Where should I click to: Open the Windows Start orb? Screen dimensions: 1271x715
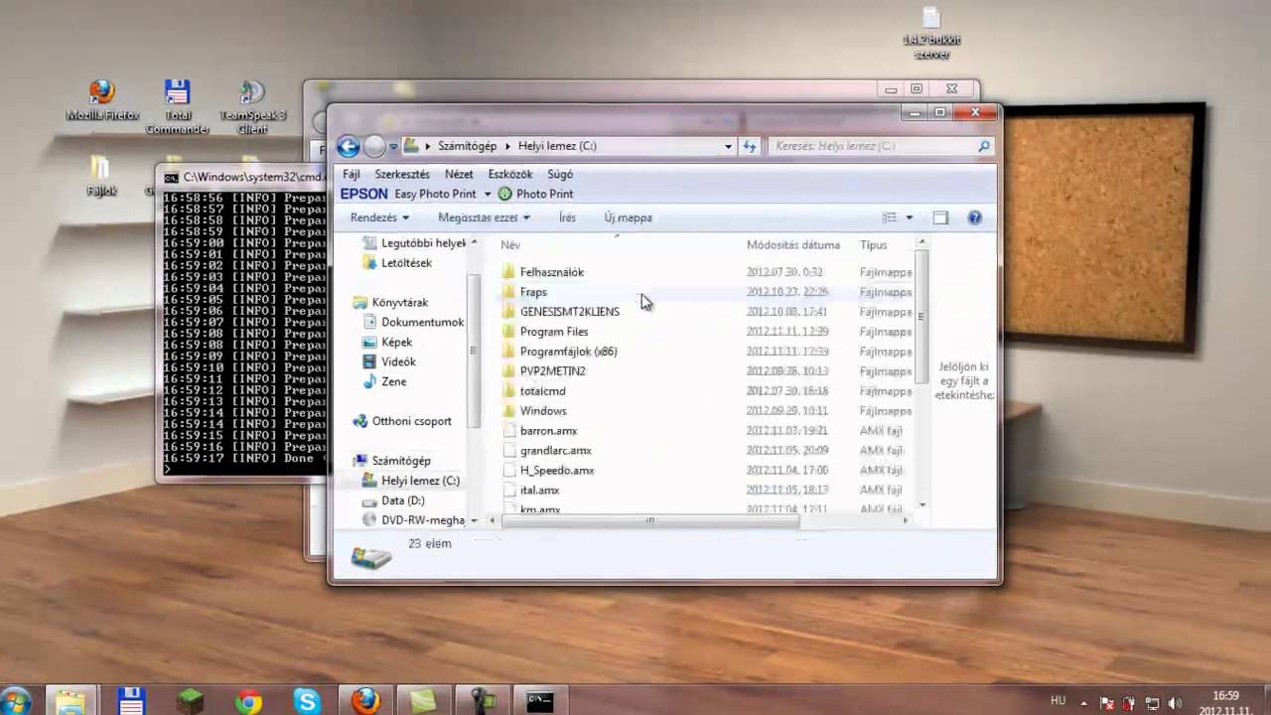point(17,700)
